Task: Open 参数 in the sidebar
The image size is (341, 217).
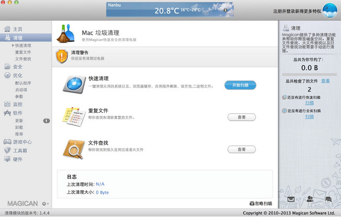Action: tap(19, 96)
